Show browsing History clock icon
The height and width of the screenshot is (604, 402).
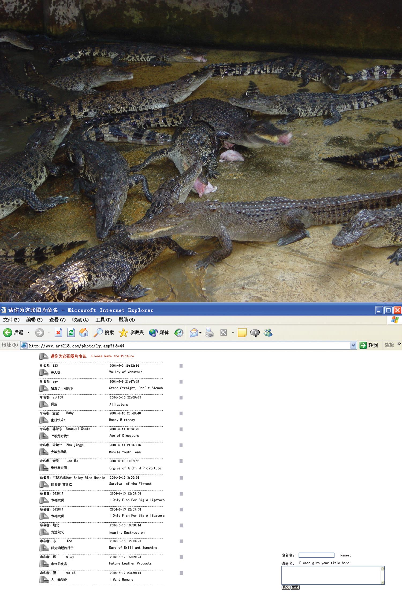[178, 333]
